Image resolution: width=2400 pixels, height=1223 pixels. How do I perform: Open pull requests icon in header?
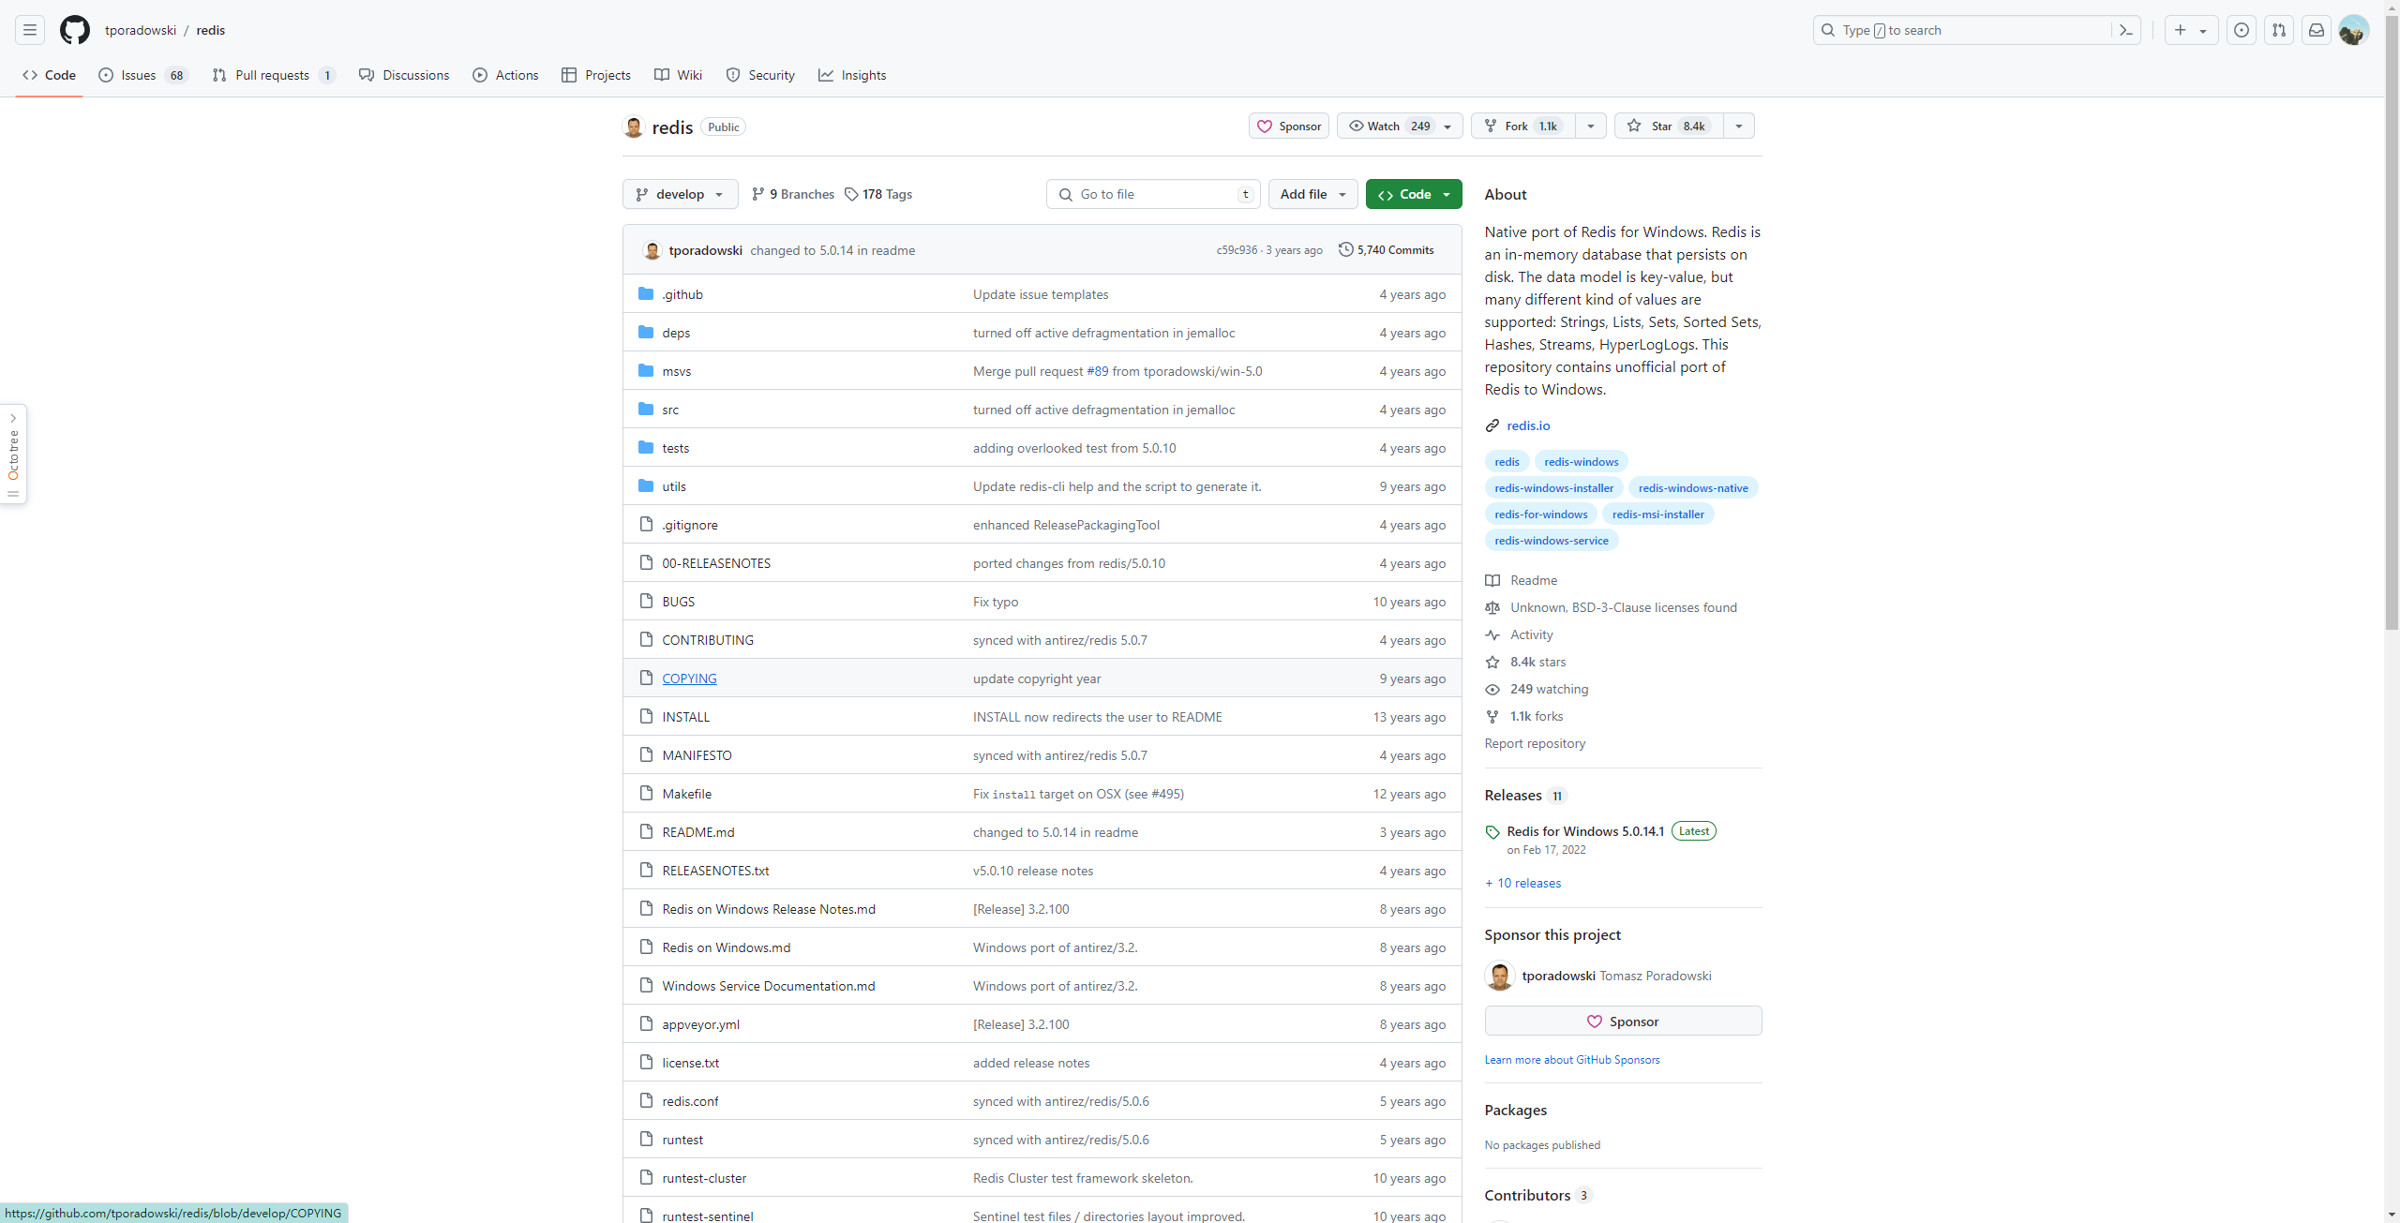tap(2278, 30)
